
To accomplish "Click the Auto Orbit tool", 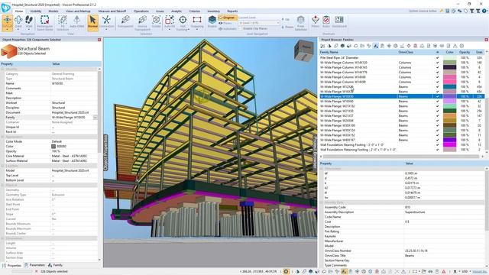I will coord(76,22).
